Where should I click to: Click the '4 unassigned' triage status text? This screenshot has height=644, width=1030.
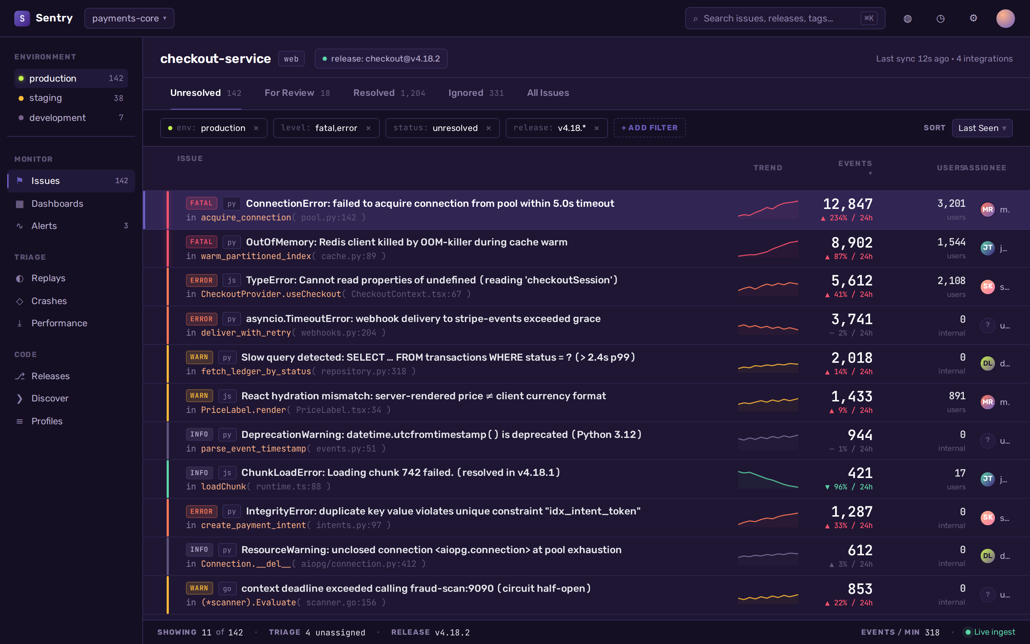click(335, 633)
